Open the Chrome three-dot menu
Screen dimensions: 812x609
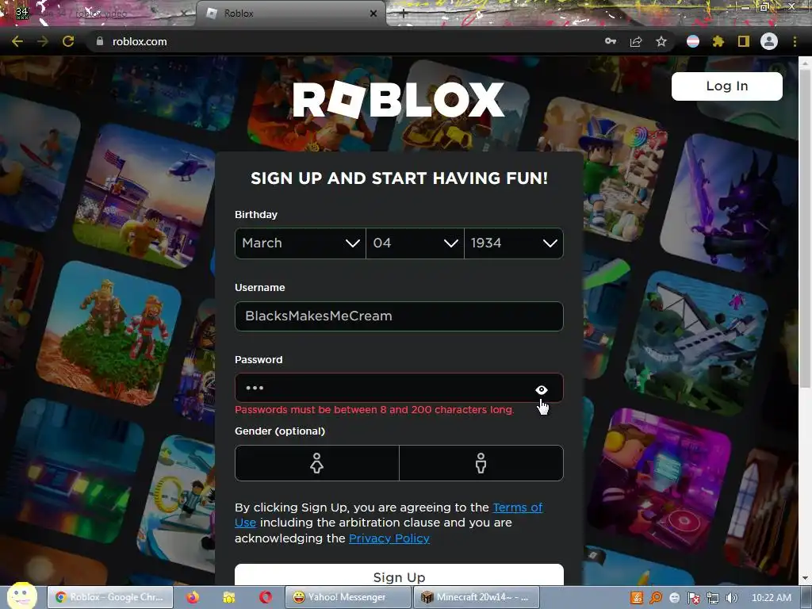(x=795, y=41)
